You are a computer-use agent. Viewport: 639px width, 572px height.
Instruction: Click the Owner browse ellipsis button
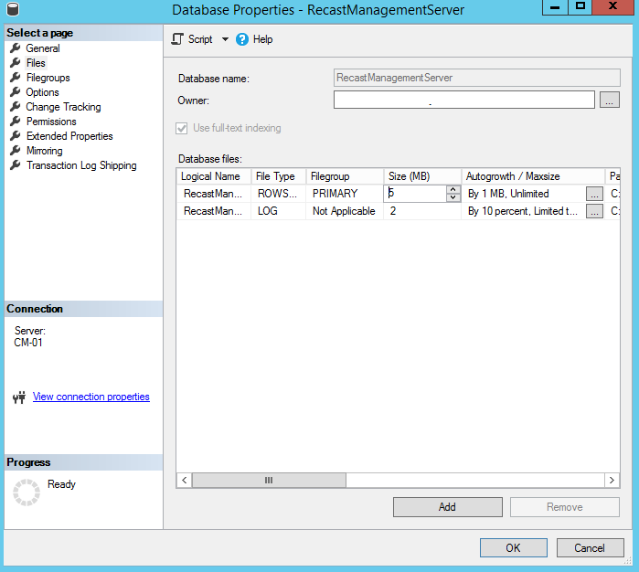(x=609, y=100)
